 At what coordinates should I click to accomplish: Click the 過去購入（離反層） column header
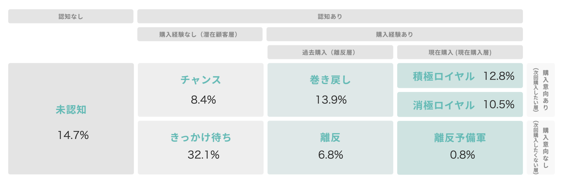(330, 52)
